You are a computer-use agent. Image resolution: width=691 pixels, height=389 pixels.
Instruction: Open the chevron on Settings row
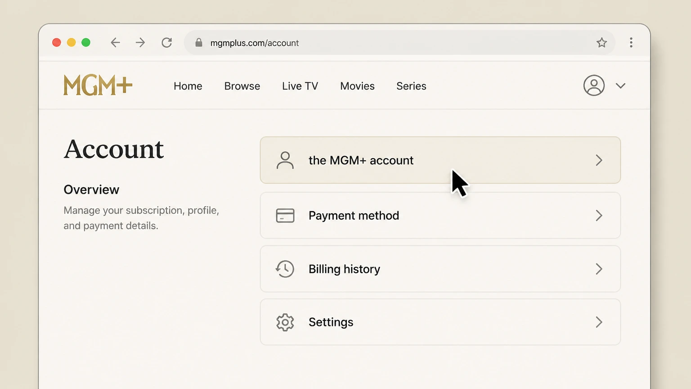click(x=599, y=322)
